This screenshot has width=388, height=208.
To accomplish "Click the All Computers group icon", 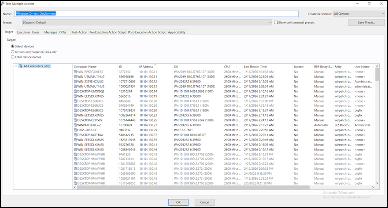I will point(21,66).
